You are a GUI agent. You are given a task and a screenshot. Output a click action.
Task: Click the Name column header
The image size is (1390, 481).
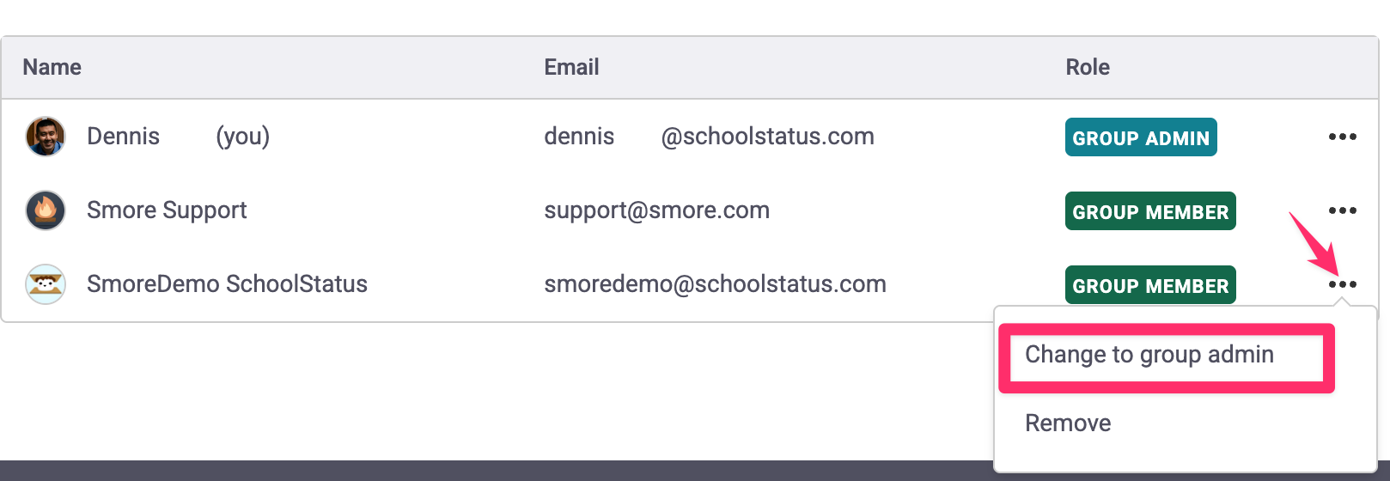(52, 67)
